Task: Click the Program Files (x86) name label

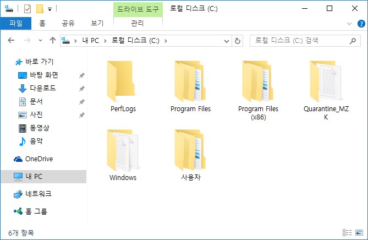Action: [258, 113]
